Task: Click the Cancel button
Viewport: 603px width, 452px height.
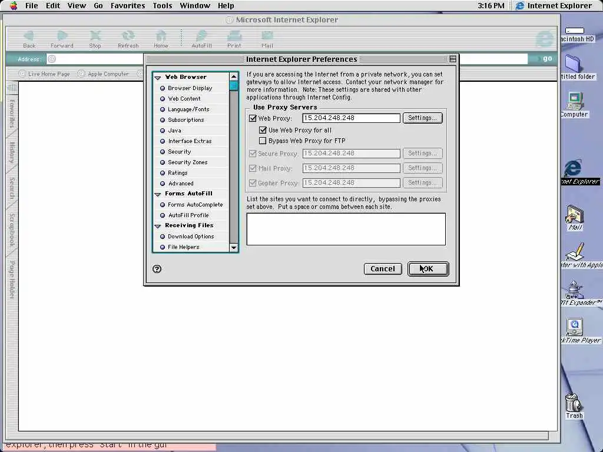Action: tap(383, 268)
